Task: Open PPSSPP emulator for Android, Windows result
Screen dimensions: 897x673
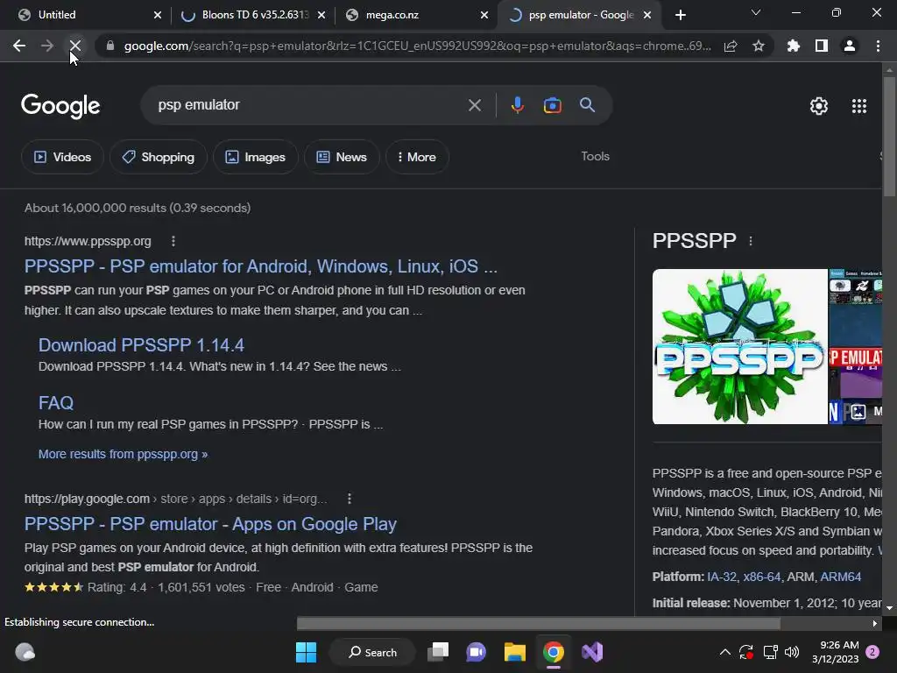Action: coord(261,266)
